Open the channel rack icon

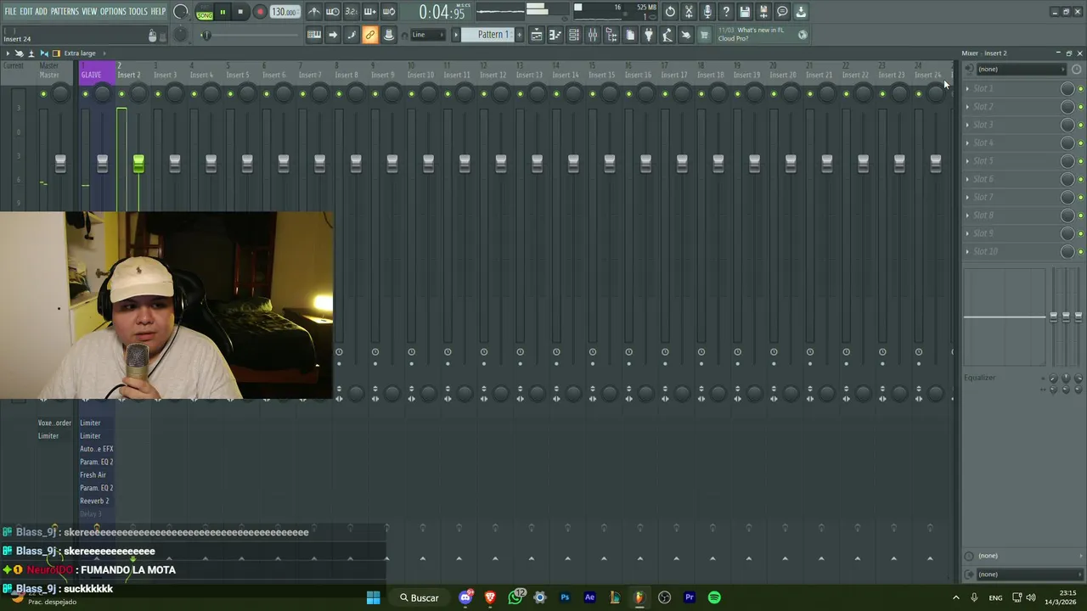(574, 35)
